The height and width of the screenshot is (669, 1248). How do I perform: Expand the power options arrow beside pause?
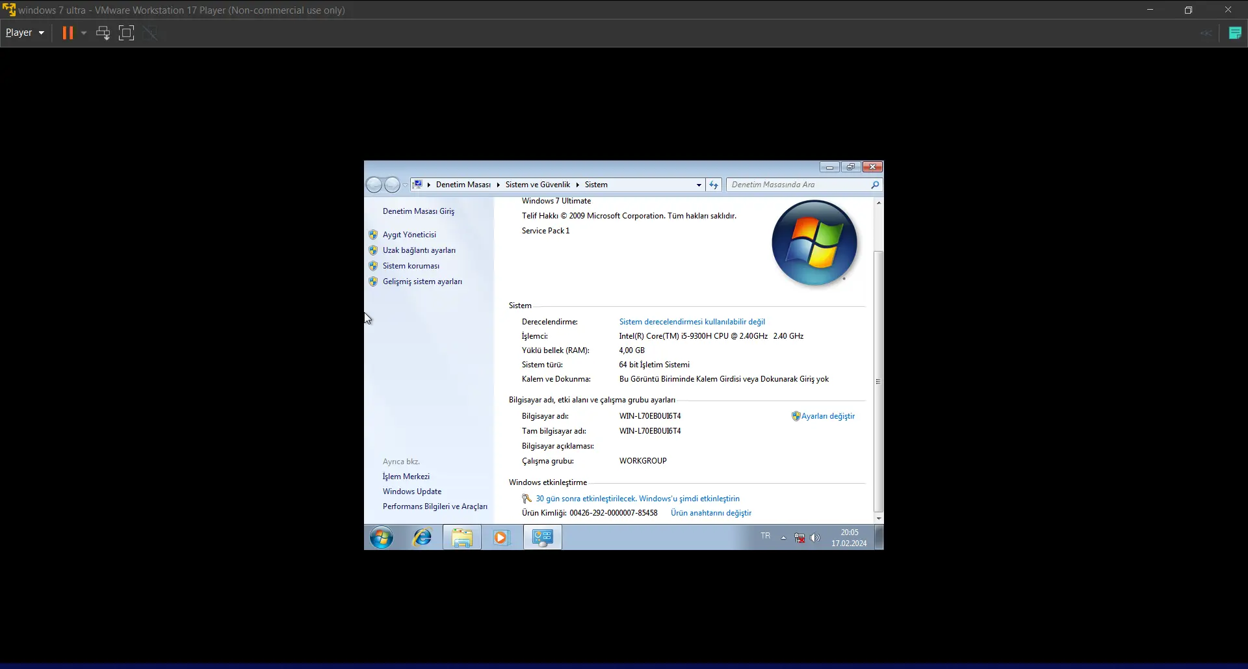click(84, 33)
